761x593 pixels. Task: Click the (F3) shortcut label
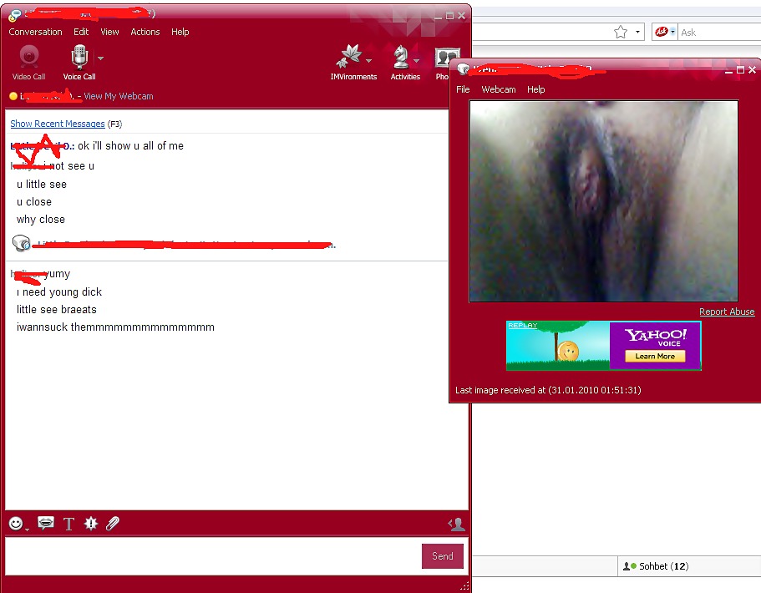pos(114,124)
